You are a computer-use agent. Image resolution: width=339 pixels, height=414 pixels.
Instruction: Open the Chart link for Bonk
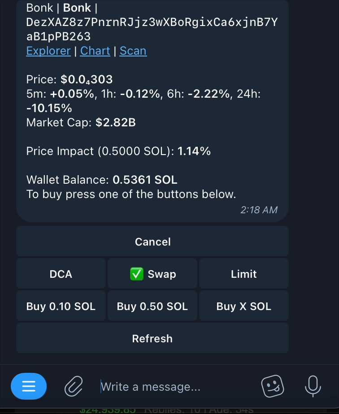point(95,51)
